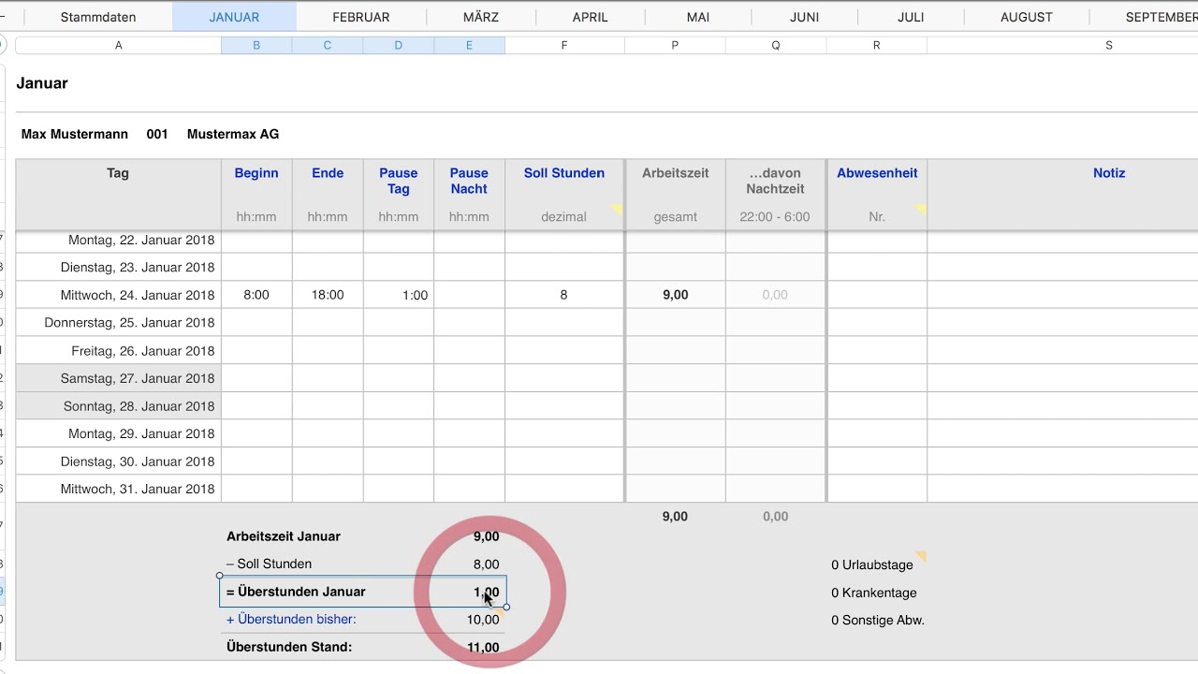Switch to the MÄRZ sheet tab
The height and width of the screenshot is (674, 1198).
point(481,17)
